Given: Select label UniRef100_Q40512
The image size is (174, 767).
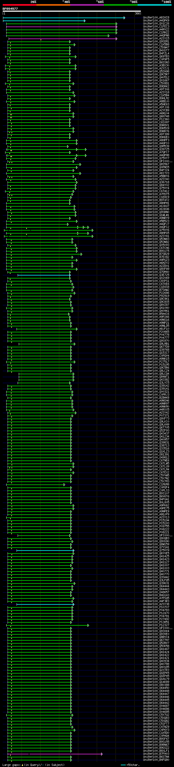Looking at the screenshot, I should click(156, 78).
